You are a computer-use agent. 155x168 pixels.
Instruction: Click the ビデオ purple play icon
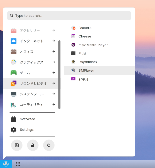[x=73, y=79]
